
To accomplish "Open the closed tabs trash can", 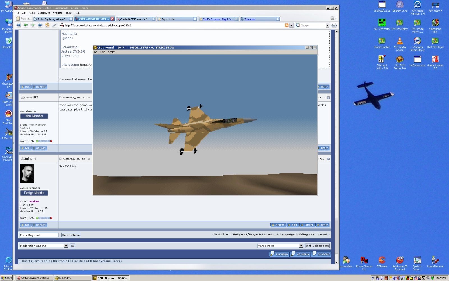I will [x=332, y=18].
